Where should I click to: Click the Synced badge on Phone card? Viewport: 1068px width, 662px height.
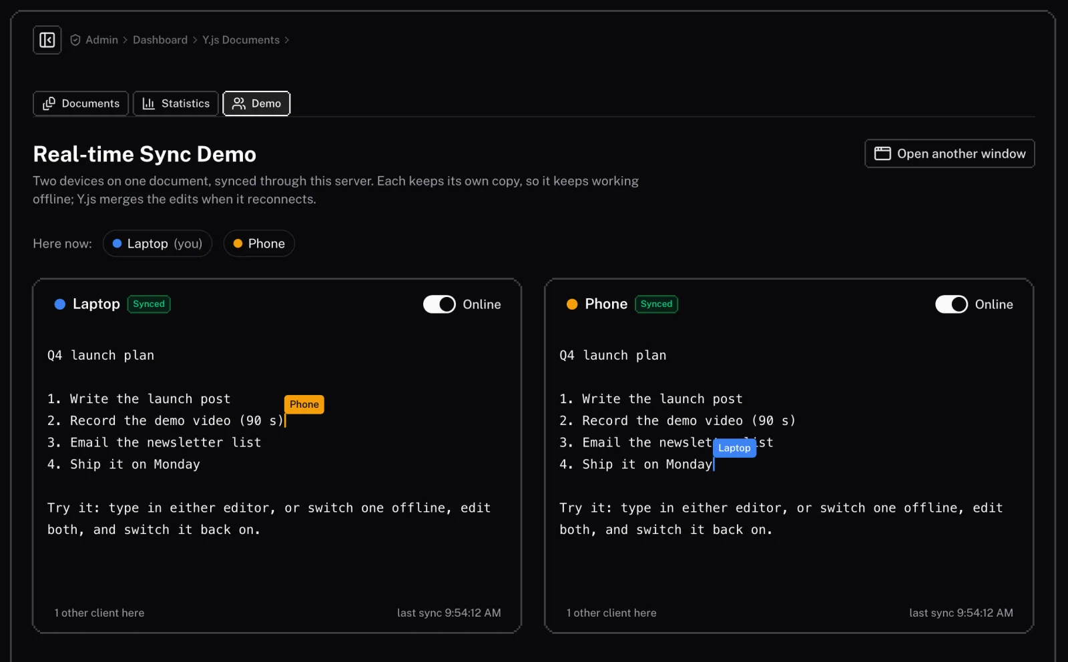tap(656, 304)
